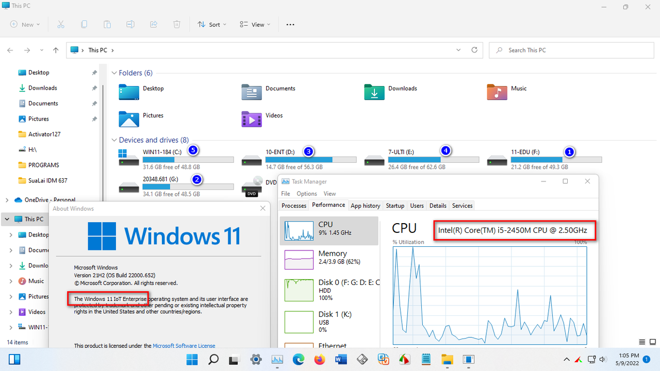660x371 pixels.
Task: Select the 20348.681 (G:) drive
Action: pyautogui.click(x=176, y=187)
